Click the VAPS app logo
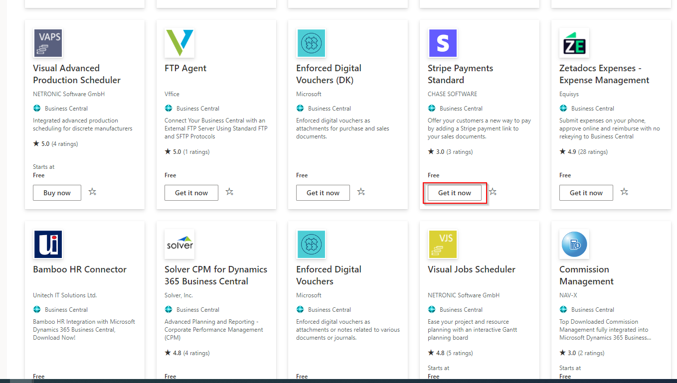This screenshot has height=383, width=677. tap(48, 43)
